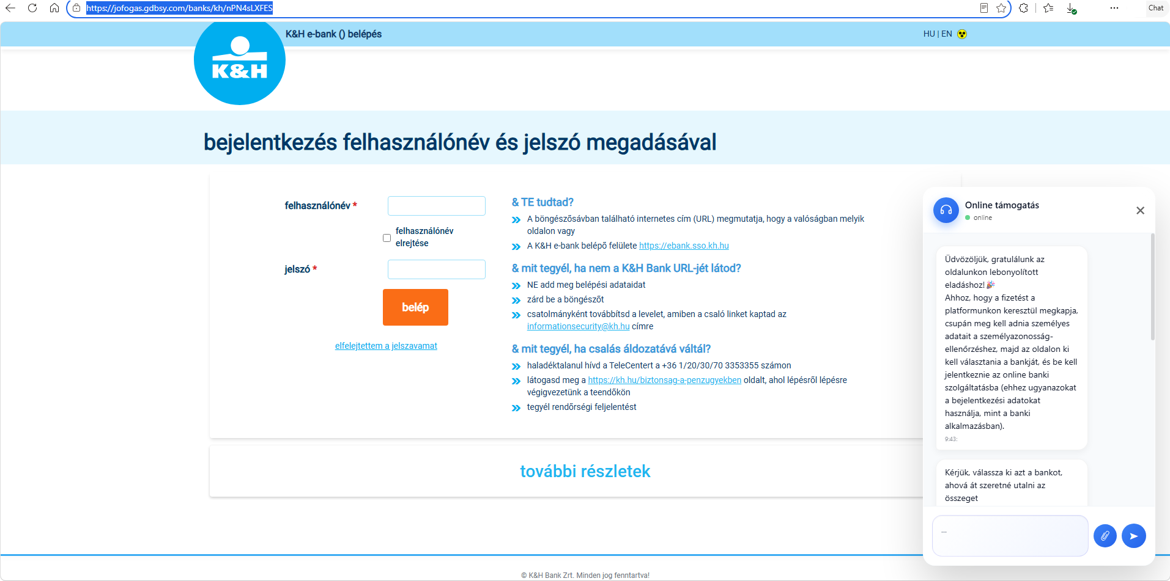Open the browser three-dot menu
The image size is (1170, 581).
coord(1114,8)
